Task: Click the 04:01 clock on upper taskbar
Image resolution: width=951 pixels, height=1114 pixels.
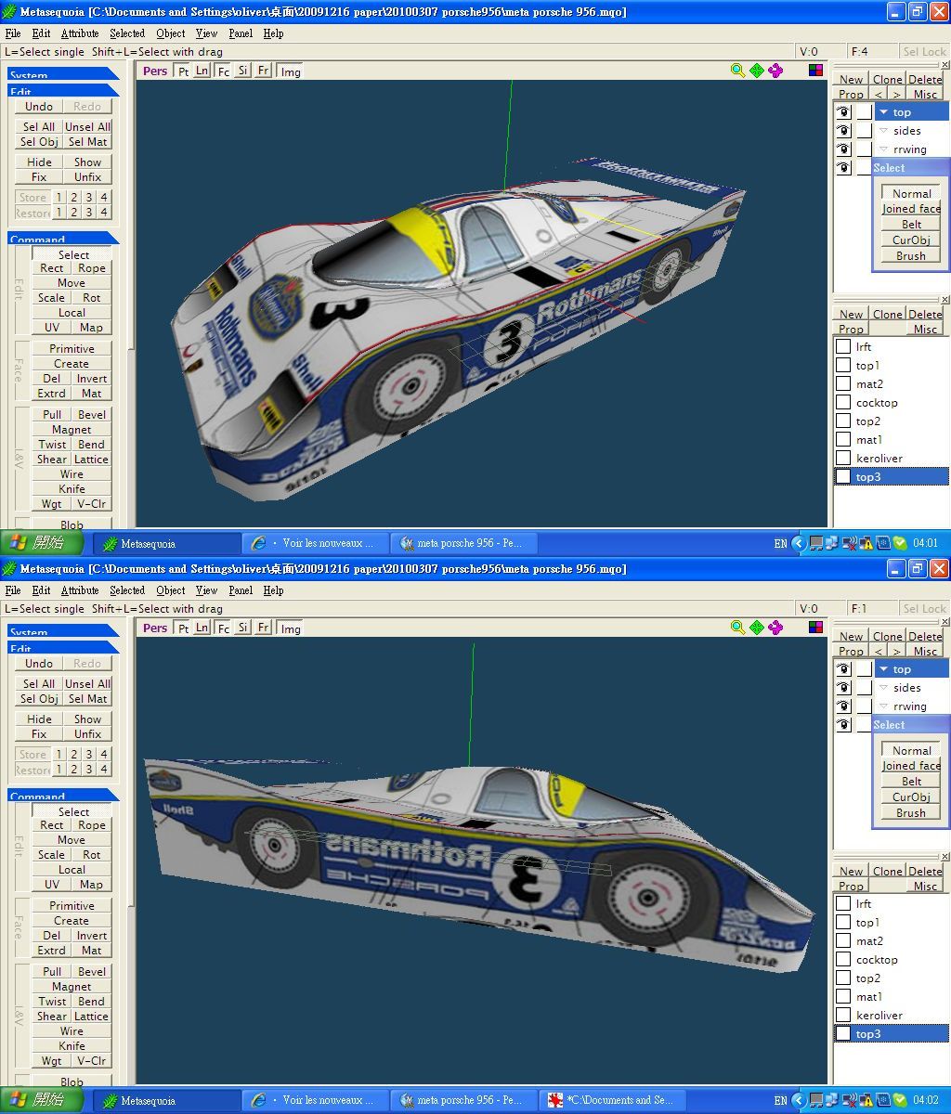Action: click(925, 543)
